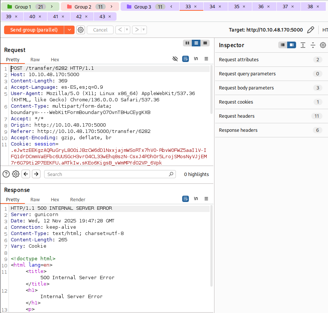Expand Request headers in Inspector
The height and width of the screenshot is (313, 328).
272,116
